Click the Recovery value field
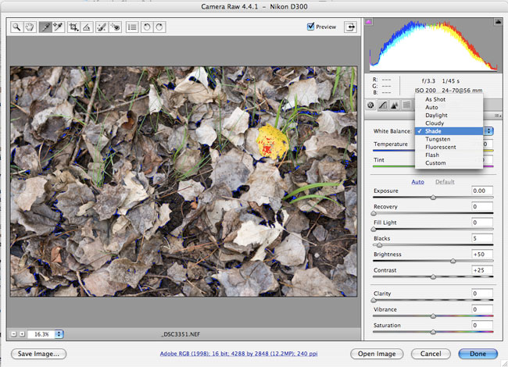This screenshot has height=367, width=508. (x=482, y=206)
